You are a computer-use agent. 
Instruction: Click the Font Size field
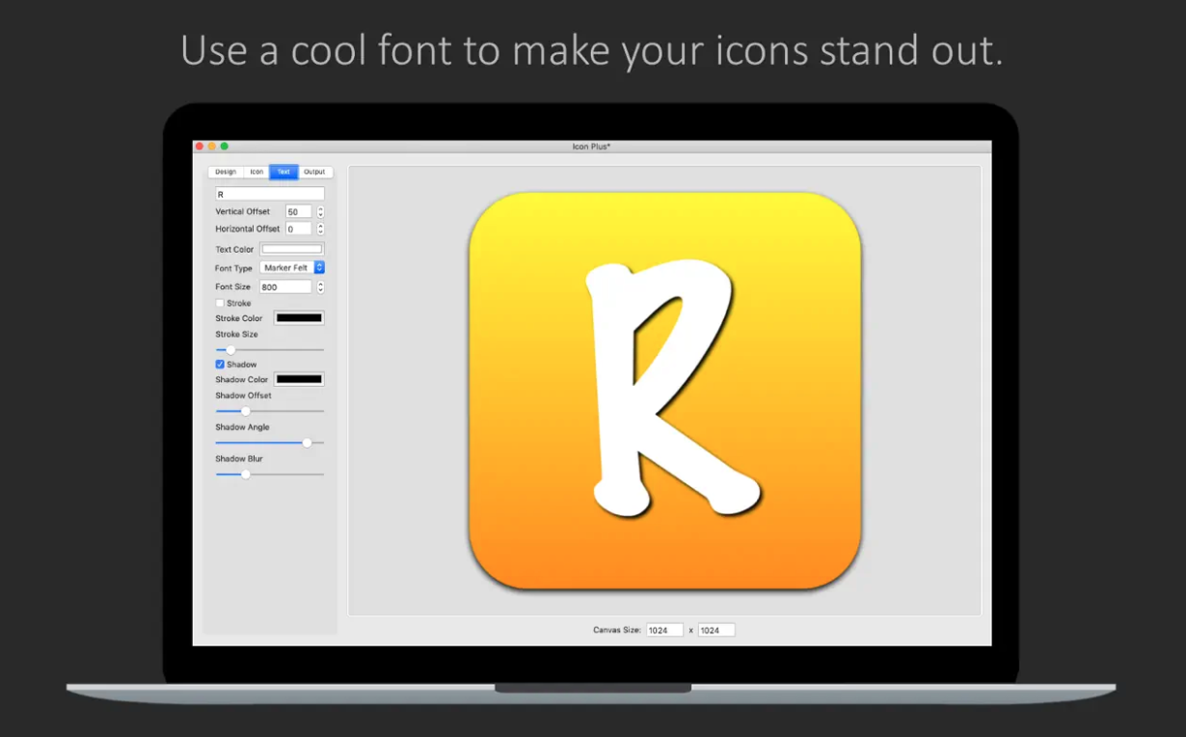285,287
